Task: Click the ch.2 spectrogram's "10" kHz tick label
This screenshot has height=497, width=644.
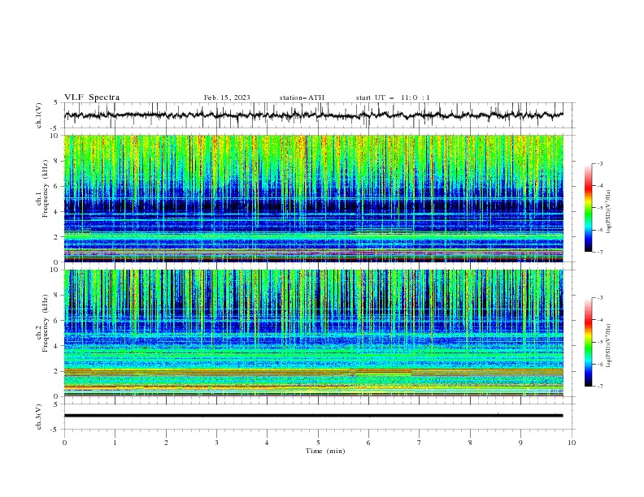Action: point(55,270)
